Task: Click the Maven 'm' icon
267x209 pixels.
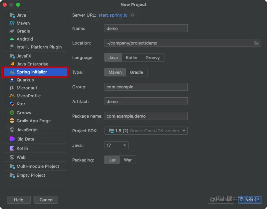Action: tap(12, 23)
